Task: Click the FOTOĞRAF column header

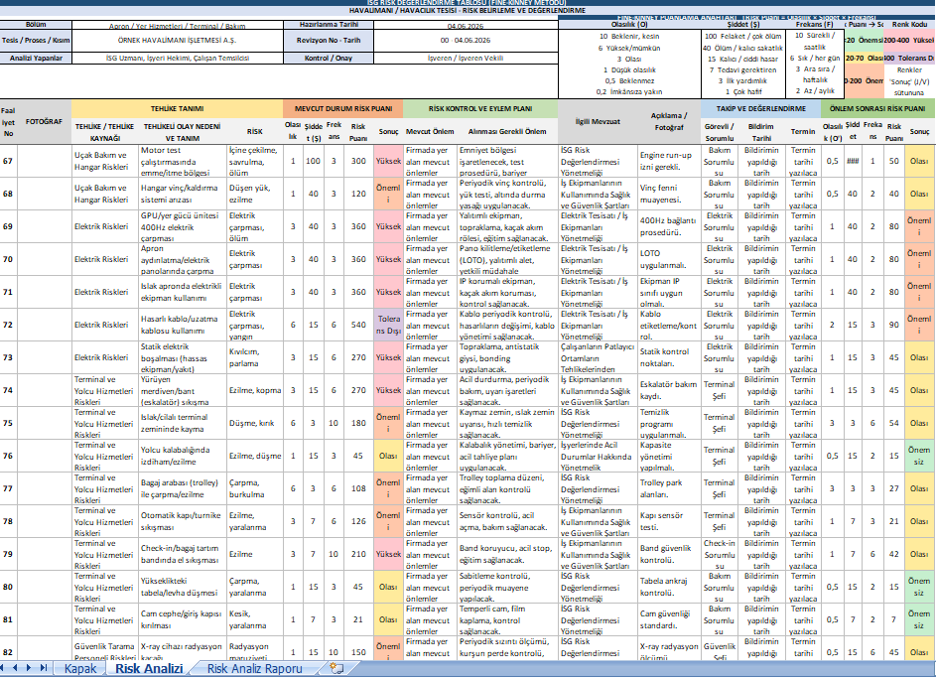Action: tap(45, 122)
